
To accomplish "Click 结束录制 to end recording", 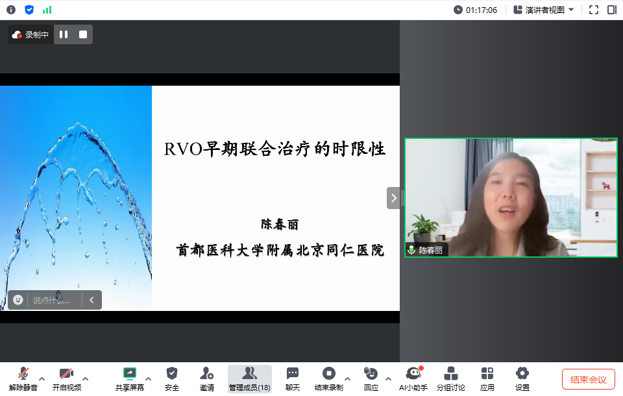I will click(x=328, y=379).
